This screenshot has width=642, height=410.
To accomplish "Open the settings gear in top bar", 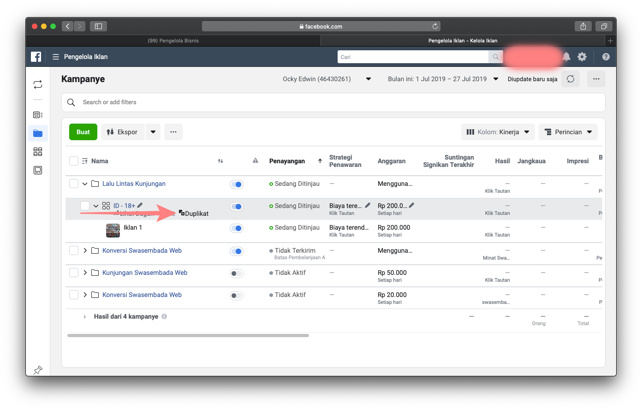I will click(582, 57).
